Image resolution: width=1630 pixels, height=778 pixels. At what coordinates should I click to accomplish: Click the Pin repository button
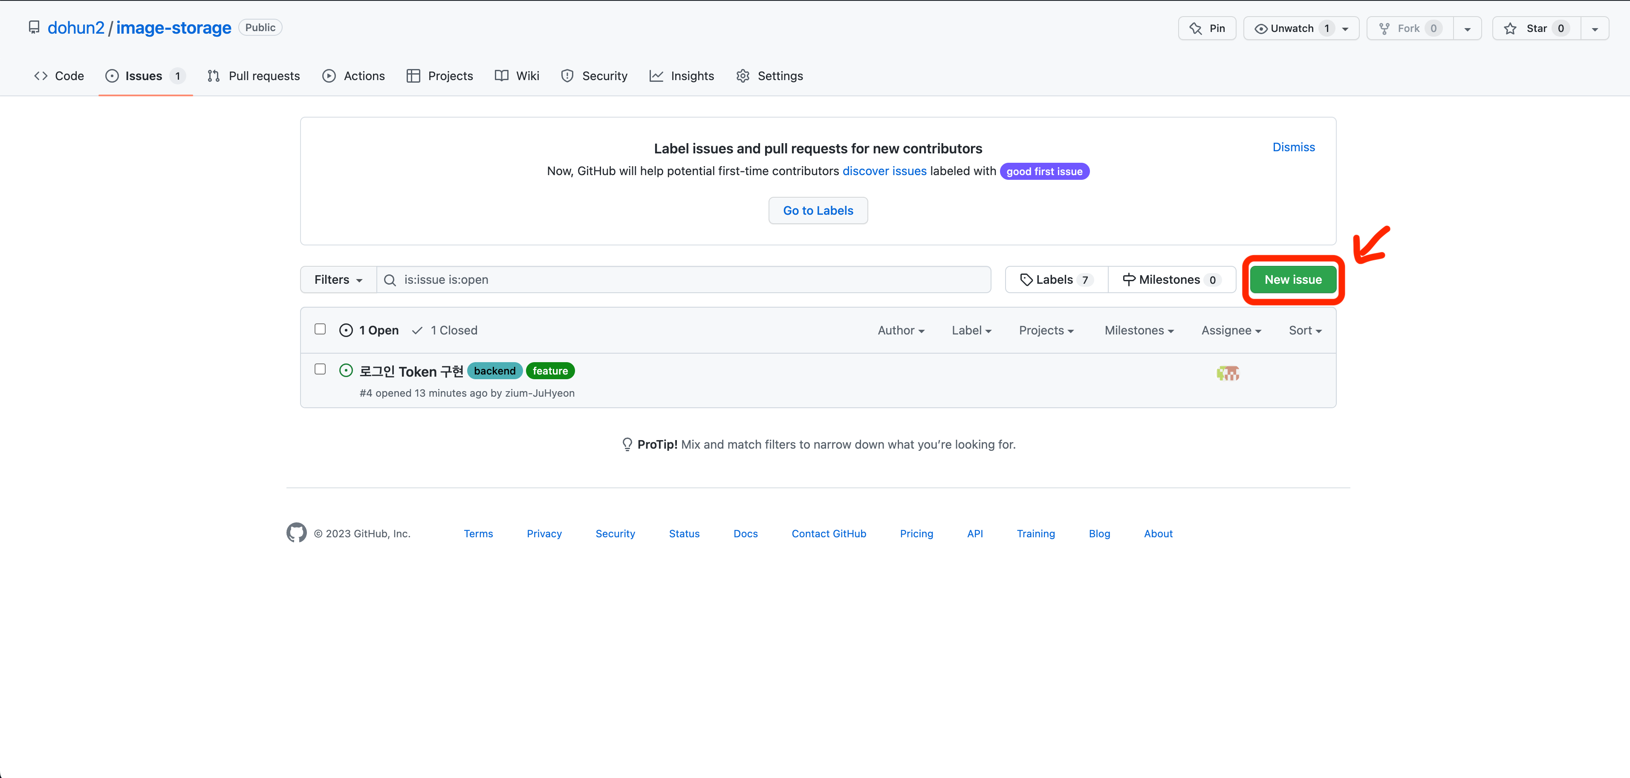click(x=1207, y=29)
